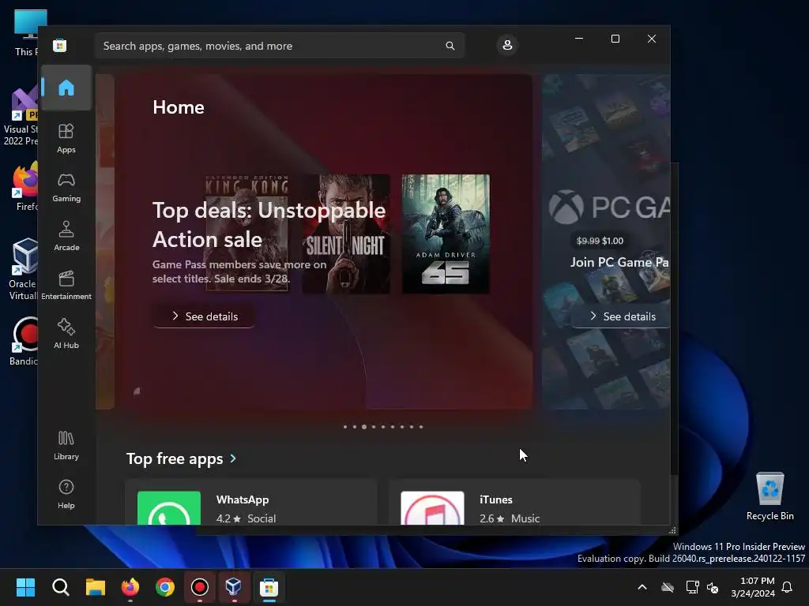Select the fourth carousel page dot
Image resolution: width=809 pixels, height=606 pixels.
coord(374,427)
